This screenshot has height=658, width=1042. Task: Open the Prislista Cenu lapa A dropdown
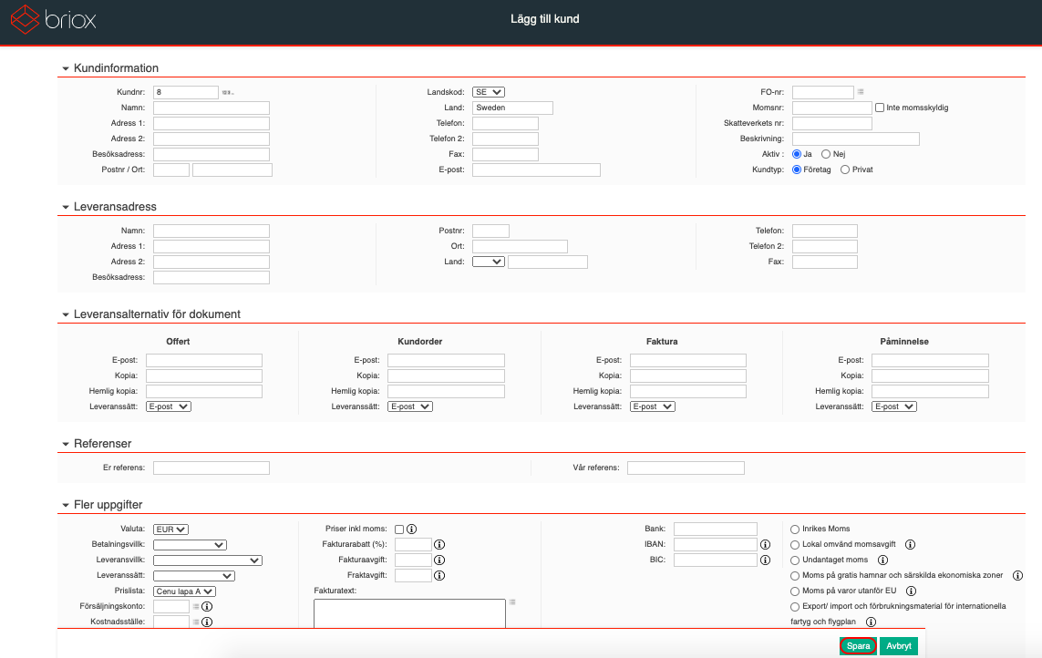(x=184, y=591)
